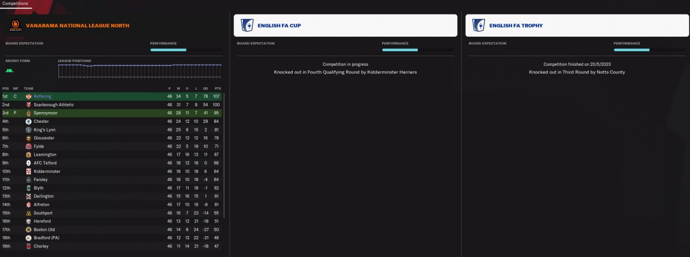The height and width of the screenshot is (257, 690).
Task: Click the King's Lynn club badge
Action: (29, 130)
